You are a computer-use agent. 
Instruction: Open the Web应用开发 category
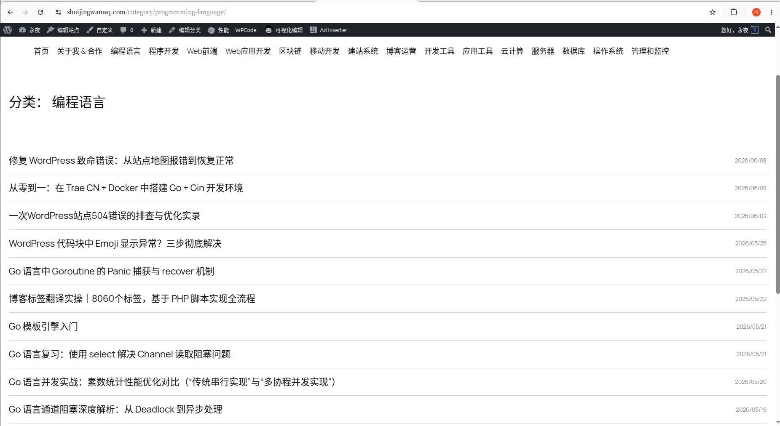(248, 51)
